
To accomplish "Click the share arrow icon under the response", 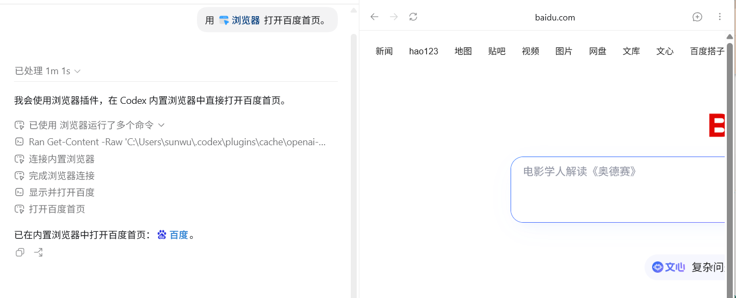I will [x=38, y=252].
